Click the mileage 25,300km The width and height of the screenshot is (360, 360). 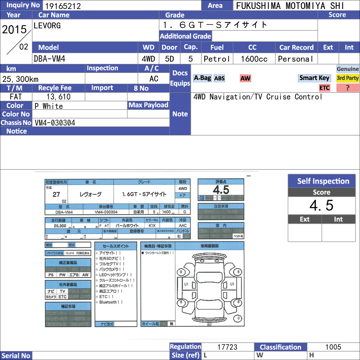point(20,79)
